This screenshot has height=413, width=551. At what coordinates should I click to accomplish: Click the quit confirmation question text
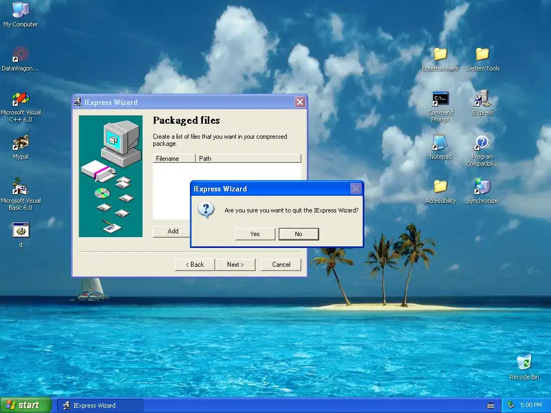tap(291, 210)
